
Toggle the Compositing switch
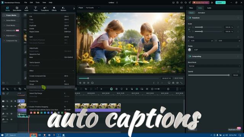189,56
